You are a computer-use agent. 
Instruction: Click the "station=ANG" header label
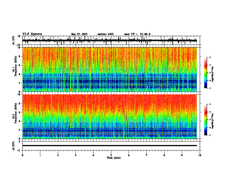coord(106,34)
